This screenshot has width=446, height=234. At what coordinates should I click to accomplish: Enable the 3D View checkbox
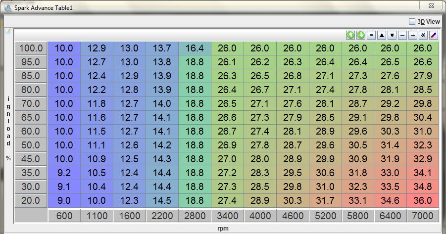pos(412,22)
